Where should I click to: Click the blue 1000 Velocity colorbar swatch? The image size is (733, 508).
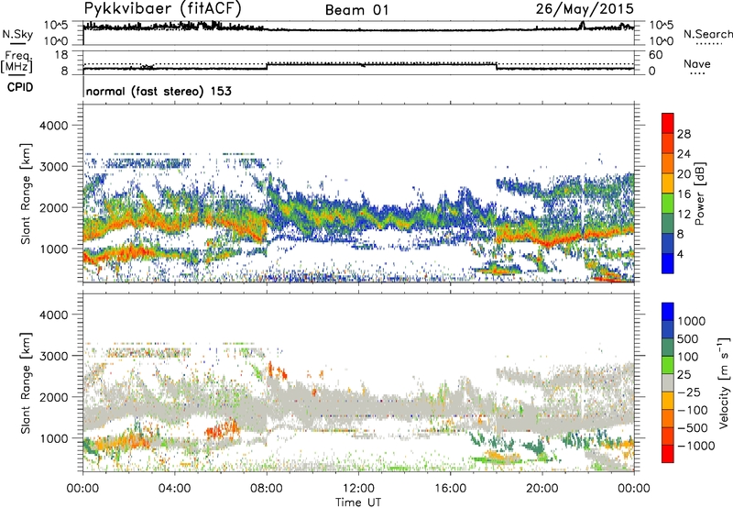coord(668,311)
